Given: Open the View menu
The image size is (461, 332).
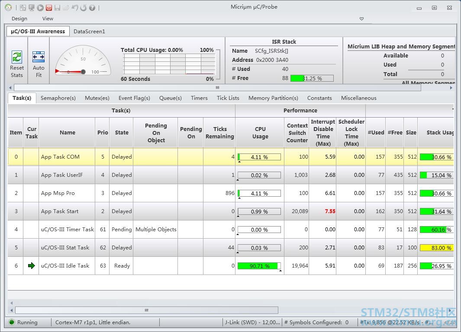Looking at the screenshot, I should (48, 19).
